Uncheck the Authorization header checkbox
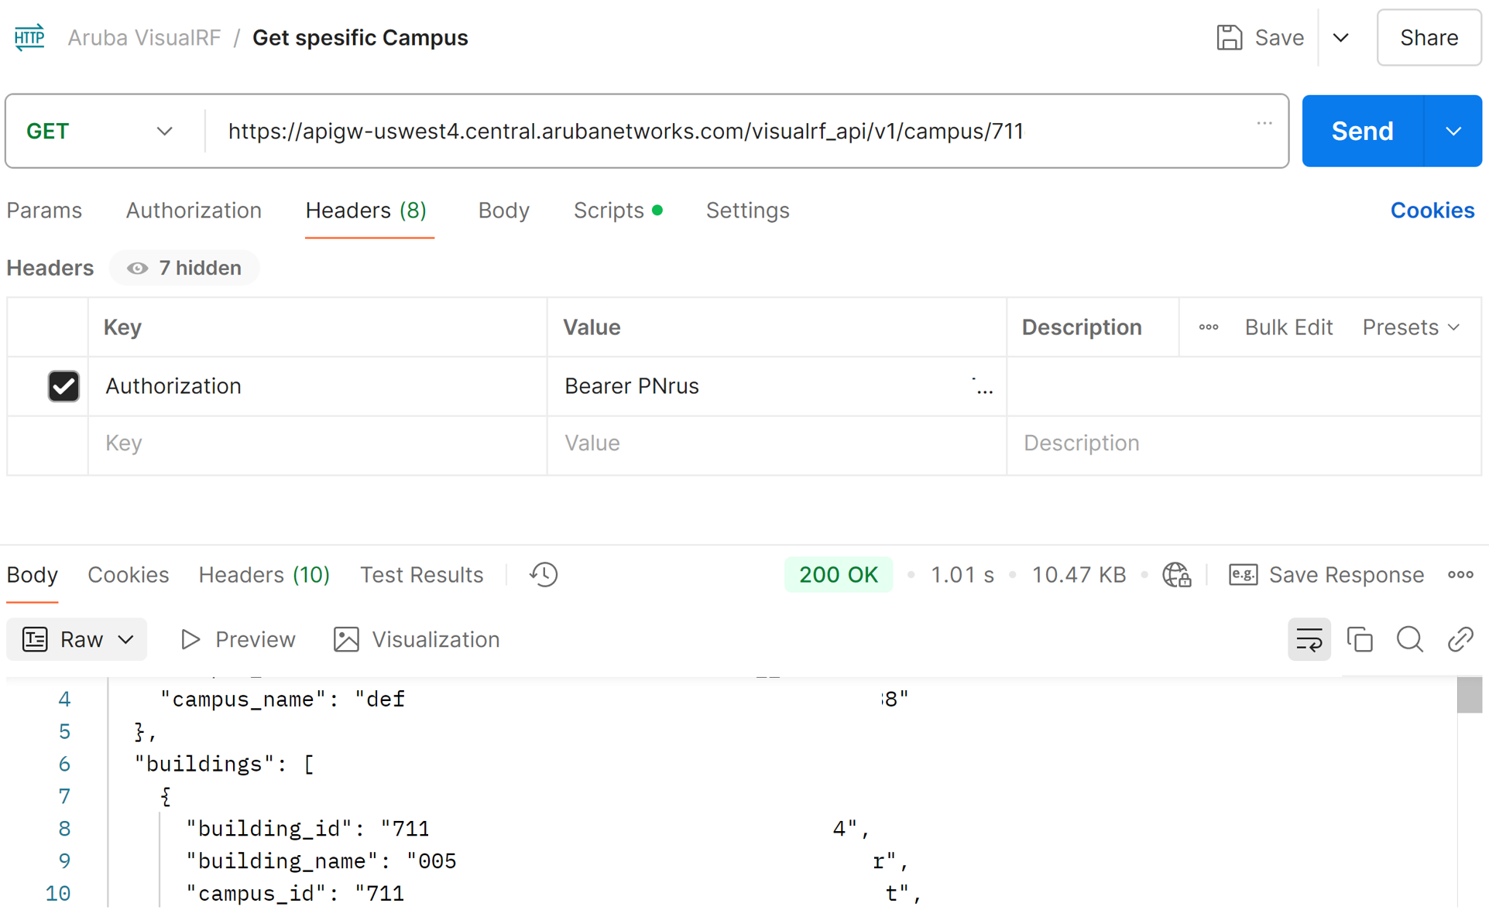This screenshot has height=910, width=1489. pyautogui.click(x=63, y=386)
